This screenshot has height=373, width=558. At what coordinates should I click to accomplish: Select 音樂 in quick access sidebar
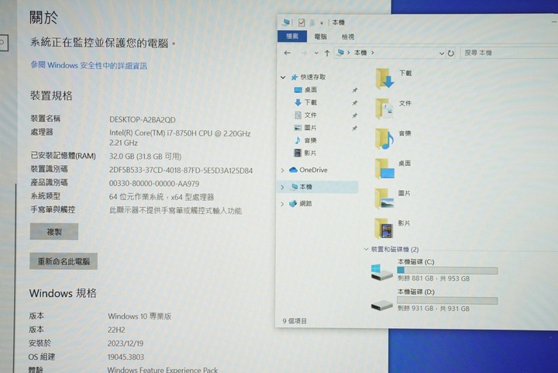[310, 140]
